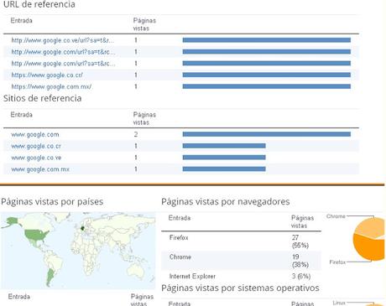The height and width of the screenshot is (306, 386).
Task: Click the Páginas vistas header in Sitios de referencia
Action: pos(144,118)
